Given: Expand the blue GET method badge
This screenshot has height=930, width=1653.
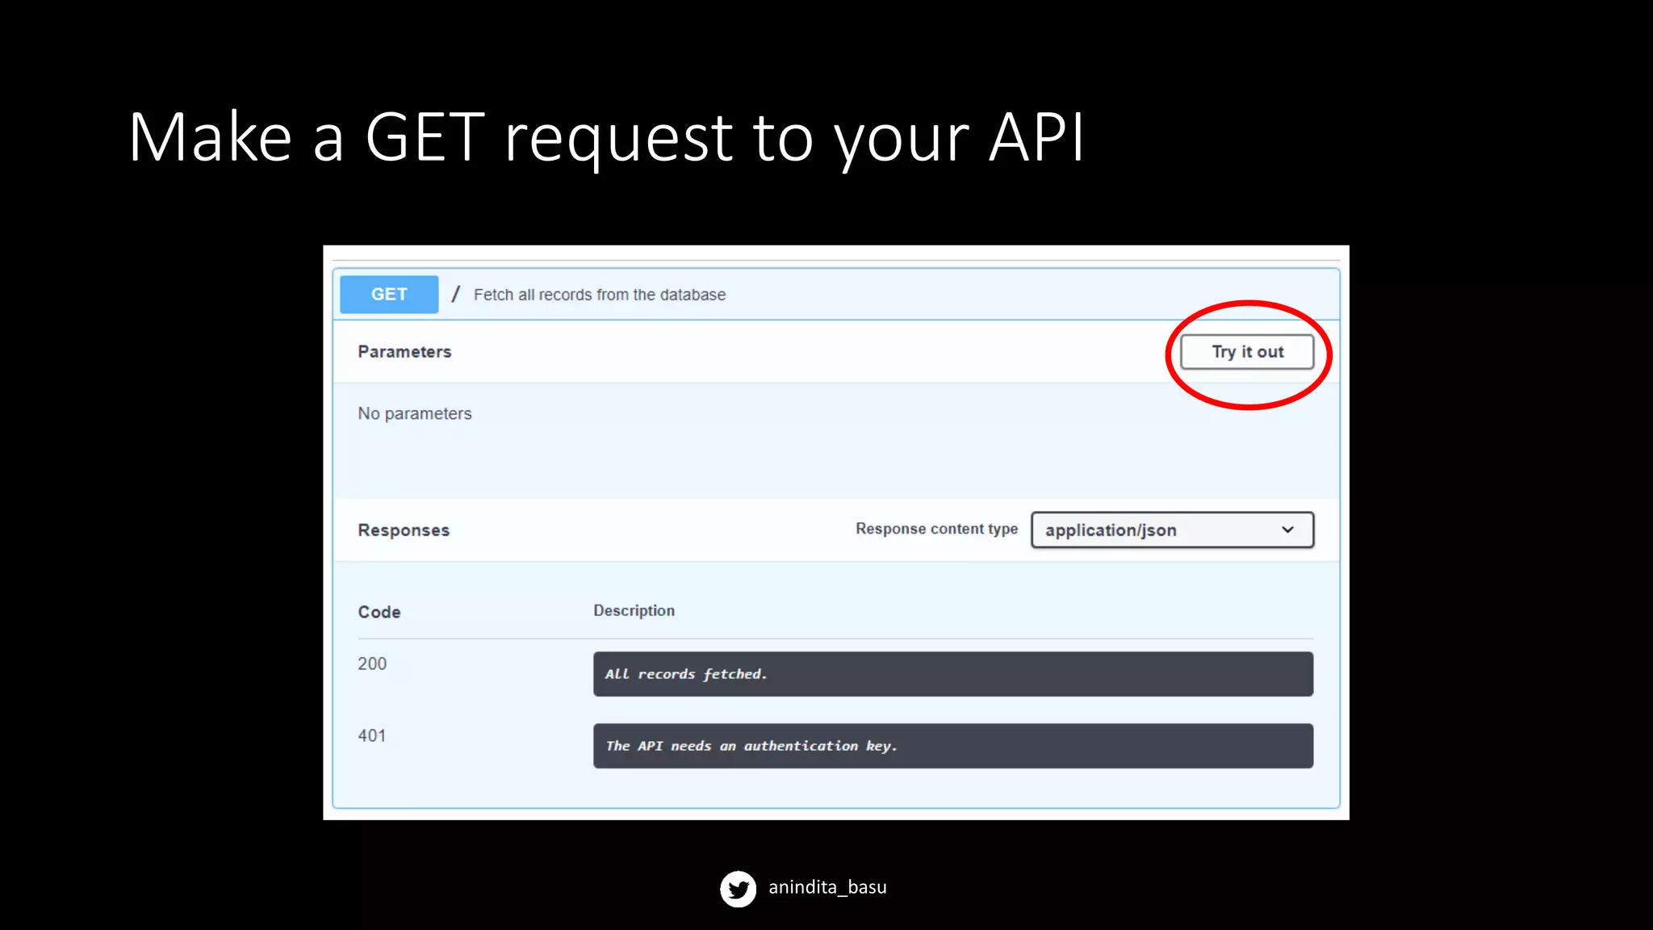Looking at the screenshot, I should (389, 295).
